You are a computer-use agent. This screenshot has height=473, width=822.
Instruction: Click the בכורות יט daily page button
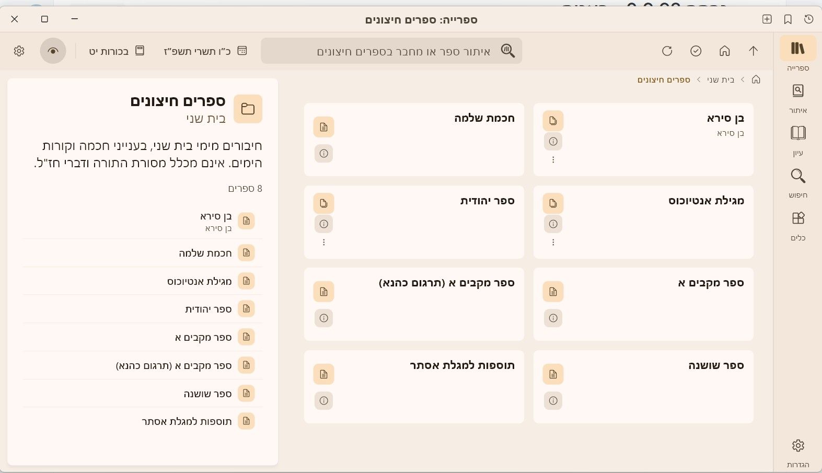pos(117,51)
